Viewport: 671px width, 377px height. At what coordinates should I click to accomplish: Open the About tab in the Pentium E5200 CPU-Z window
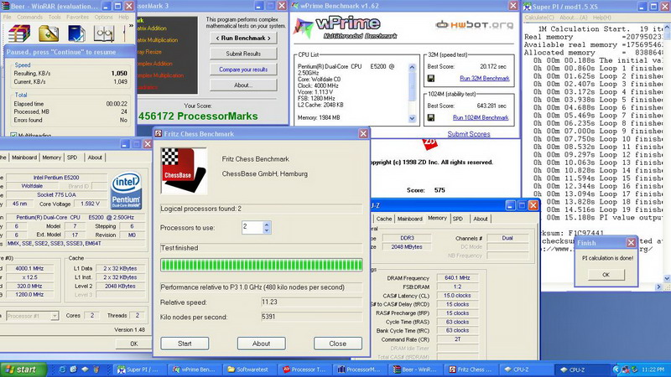(95, 158)
